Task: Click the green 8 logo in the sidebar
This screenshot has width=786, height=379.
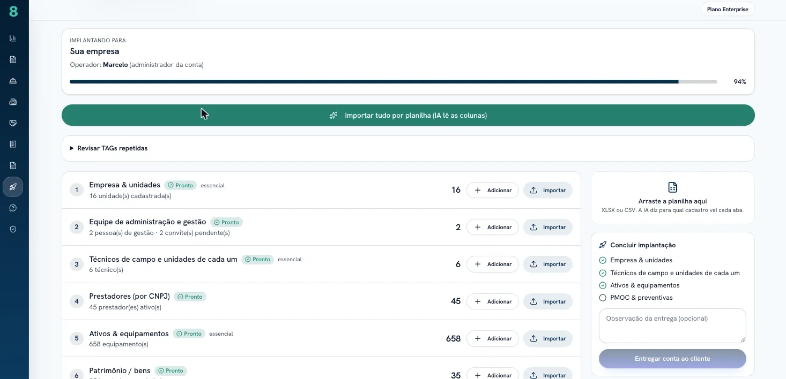Action: tap(13, 11)
